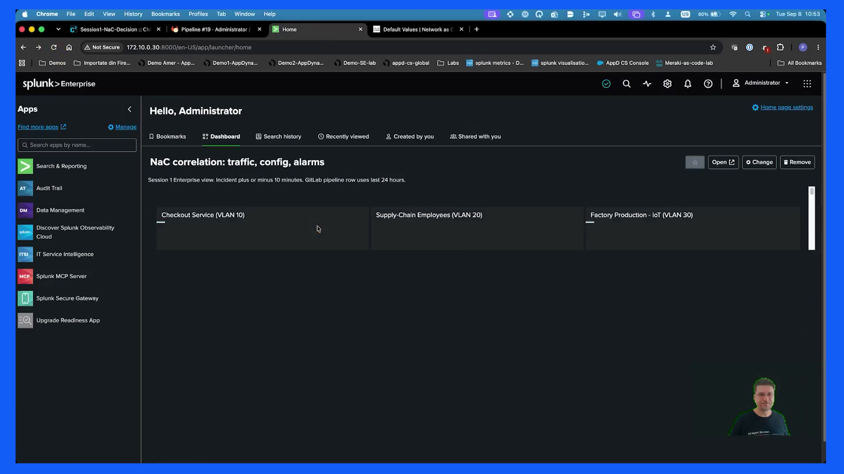The height and width of the screenshot is (474, 844).
Task: Open Chrome tab search dropdown arrow
Action: click(x=58, y=29)
